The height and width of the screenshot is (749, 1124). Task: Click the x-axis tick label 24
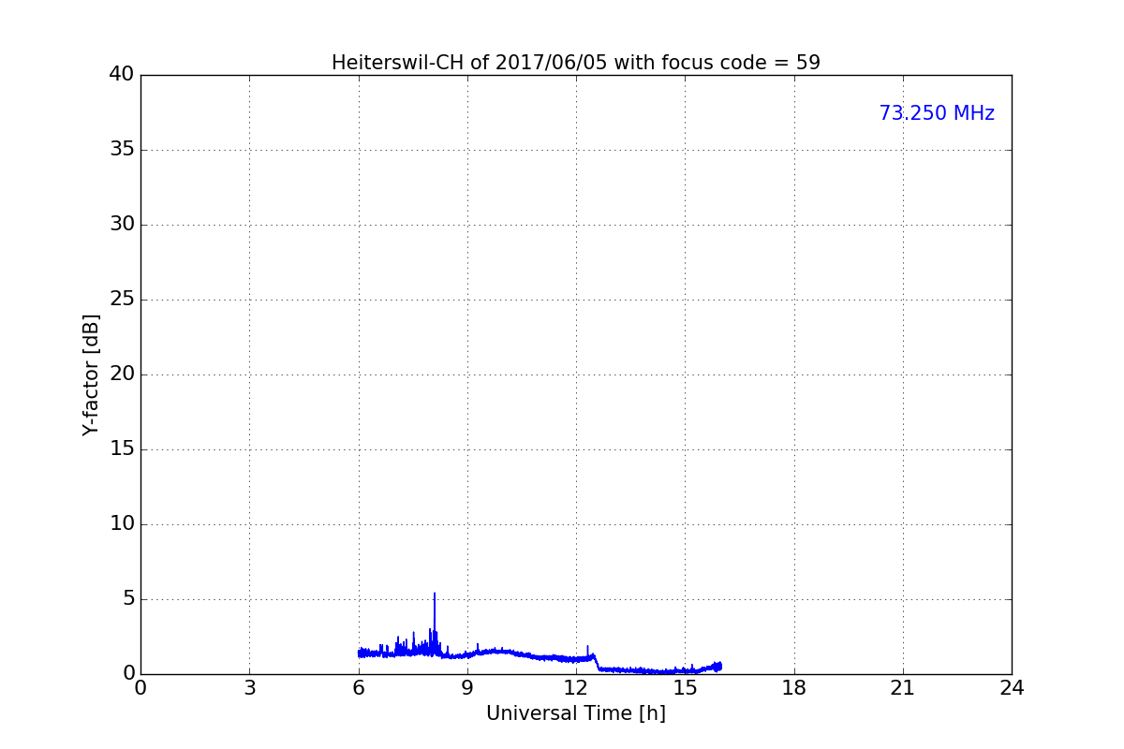(x=1012, y=688)
